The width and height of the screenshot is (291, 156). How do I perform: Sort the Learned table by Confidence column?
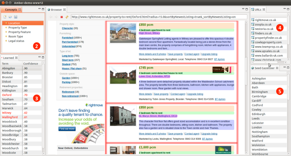31,63
